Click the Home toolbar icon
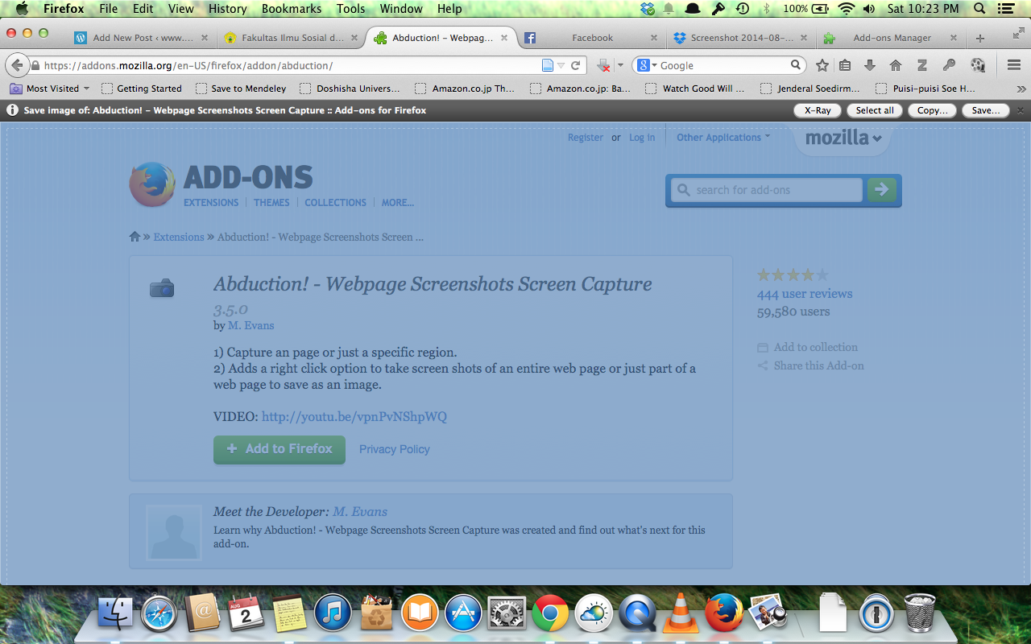Viewport: 1031px width, 644px height. point(895,65)
